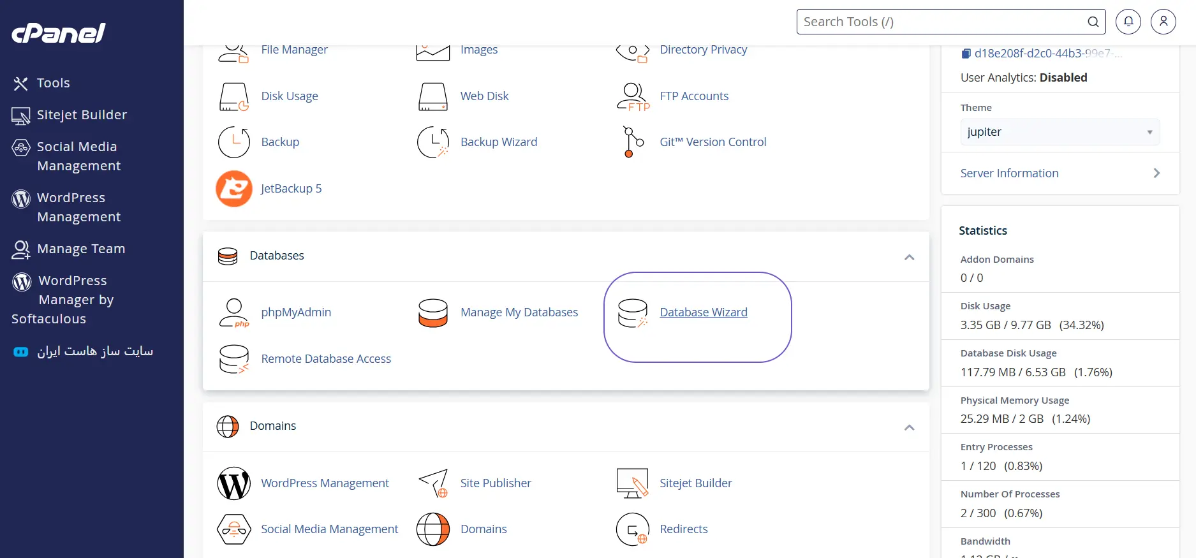Click the phpMyAdmin icon
Viewport: 1196px width, 558px height.
(234, 312)
